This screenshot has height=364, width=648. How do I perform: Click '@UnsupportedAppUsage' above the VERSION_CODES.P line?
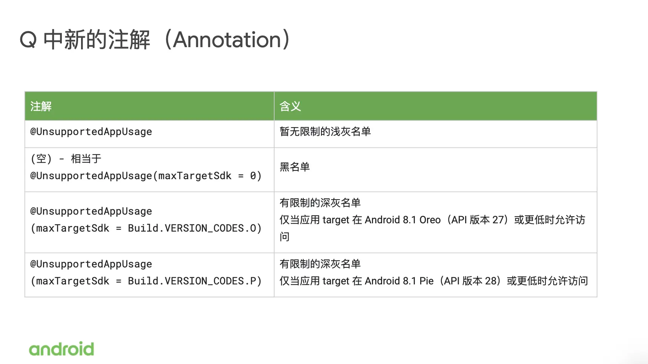tap(91, 264)
